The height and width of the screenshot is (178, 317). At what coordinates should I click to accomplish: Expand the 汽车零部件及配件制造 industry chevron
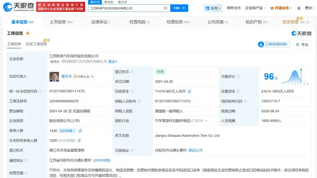206,121
